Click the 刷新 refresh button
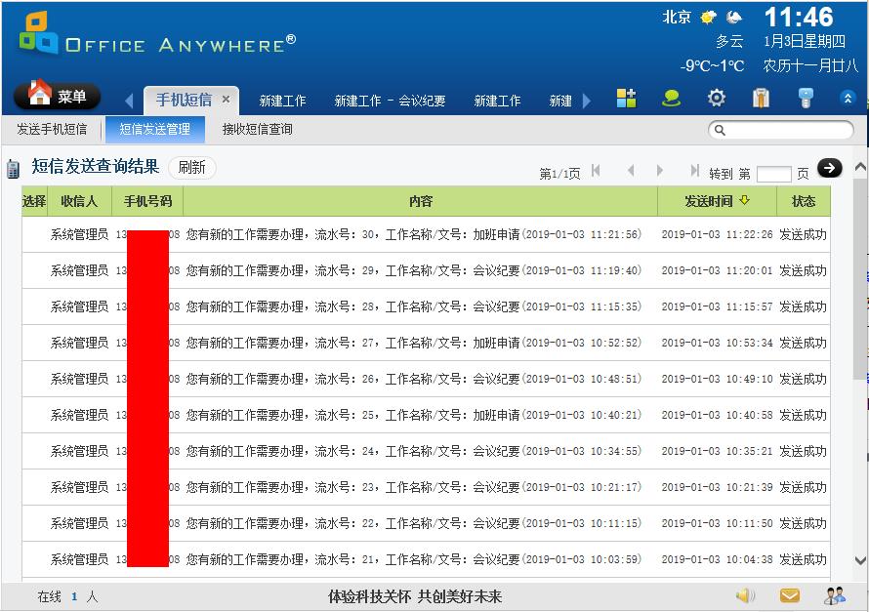This screenshot has width=869, height=612. click(191, 168)
